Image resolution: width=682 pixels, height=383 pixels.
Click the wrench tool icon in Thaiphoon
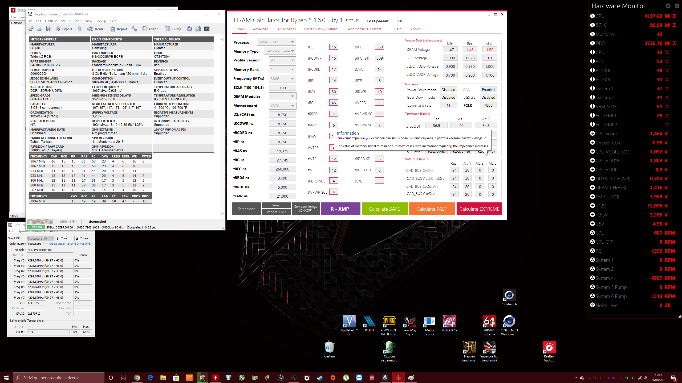(134, 29)
